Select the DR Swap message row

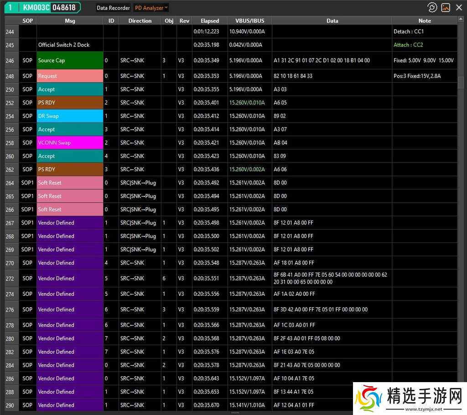[69, 116]
